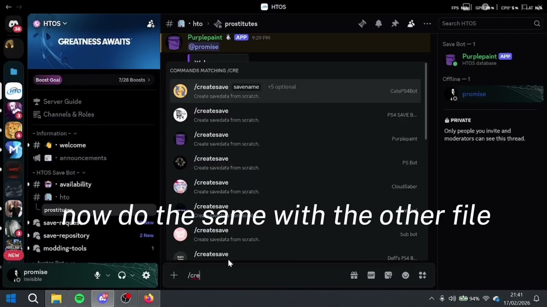Open Firefox from the taskbar

149,298
